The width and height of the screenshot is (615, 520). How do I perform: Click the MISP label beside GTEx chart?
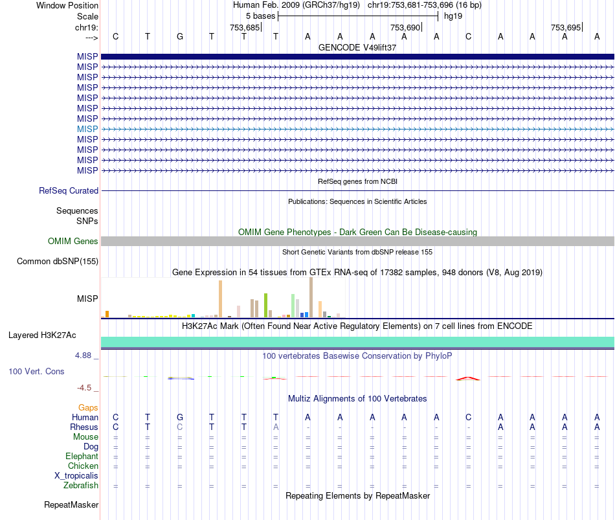tap(87, 299)
